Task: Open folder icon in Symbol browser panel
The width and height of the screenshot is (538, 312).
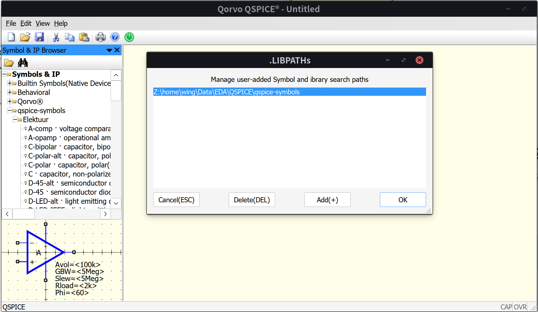Action: pos(9,63)
